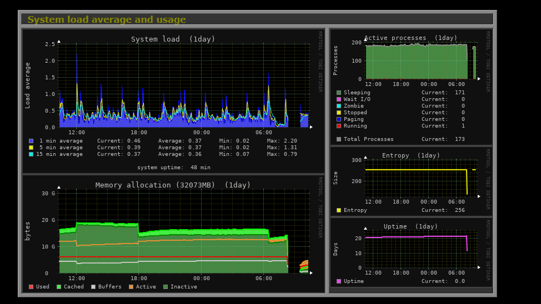Click the Active processes graph title
The height and width of the screenshot is (304, 541).
(410, 38)
